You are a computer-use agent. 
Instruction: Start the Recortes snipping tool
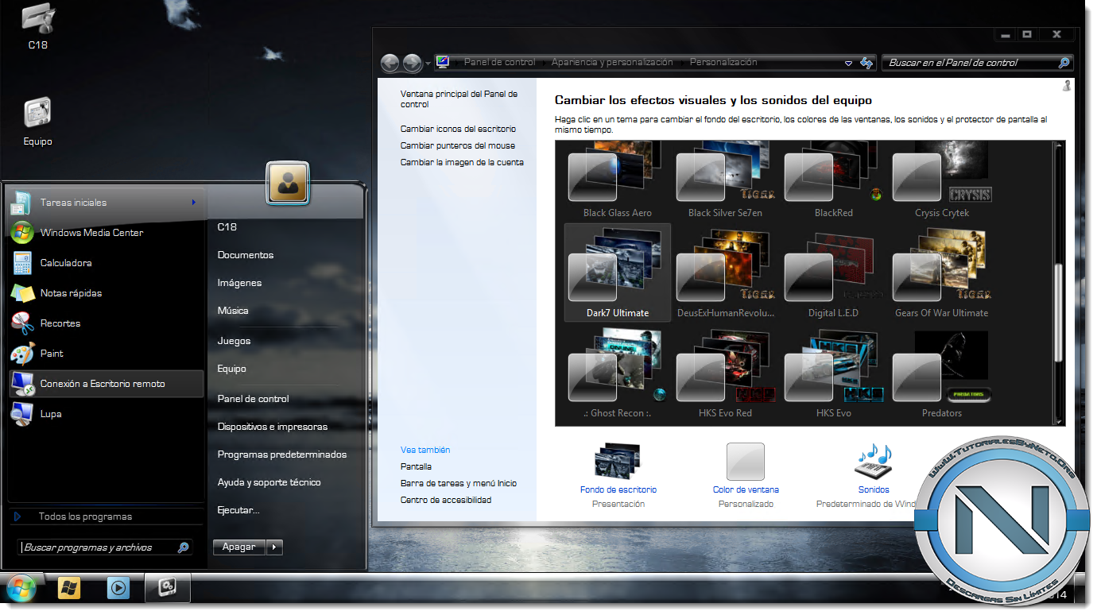(107, 323)
